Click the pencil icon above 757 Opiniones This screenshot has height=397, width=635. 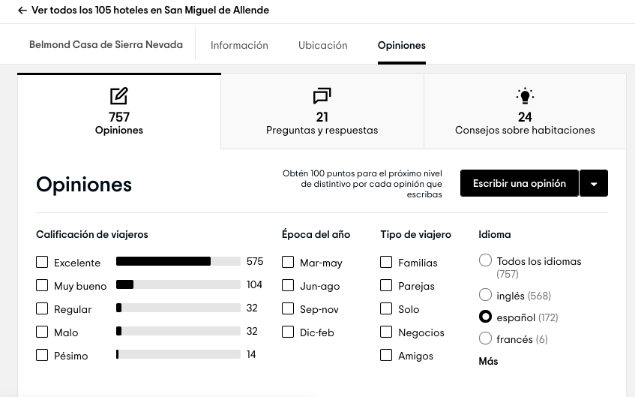[118, 96]
